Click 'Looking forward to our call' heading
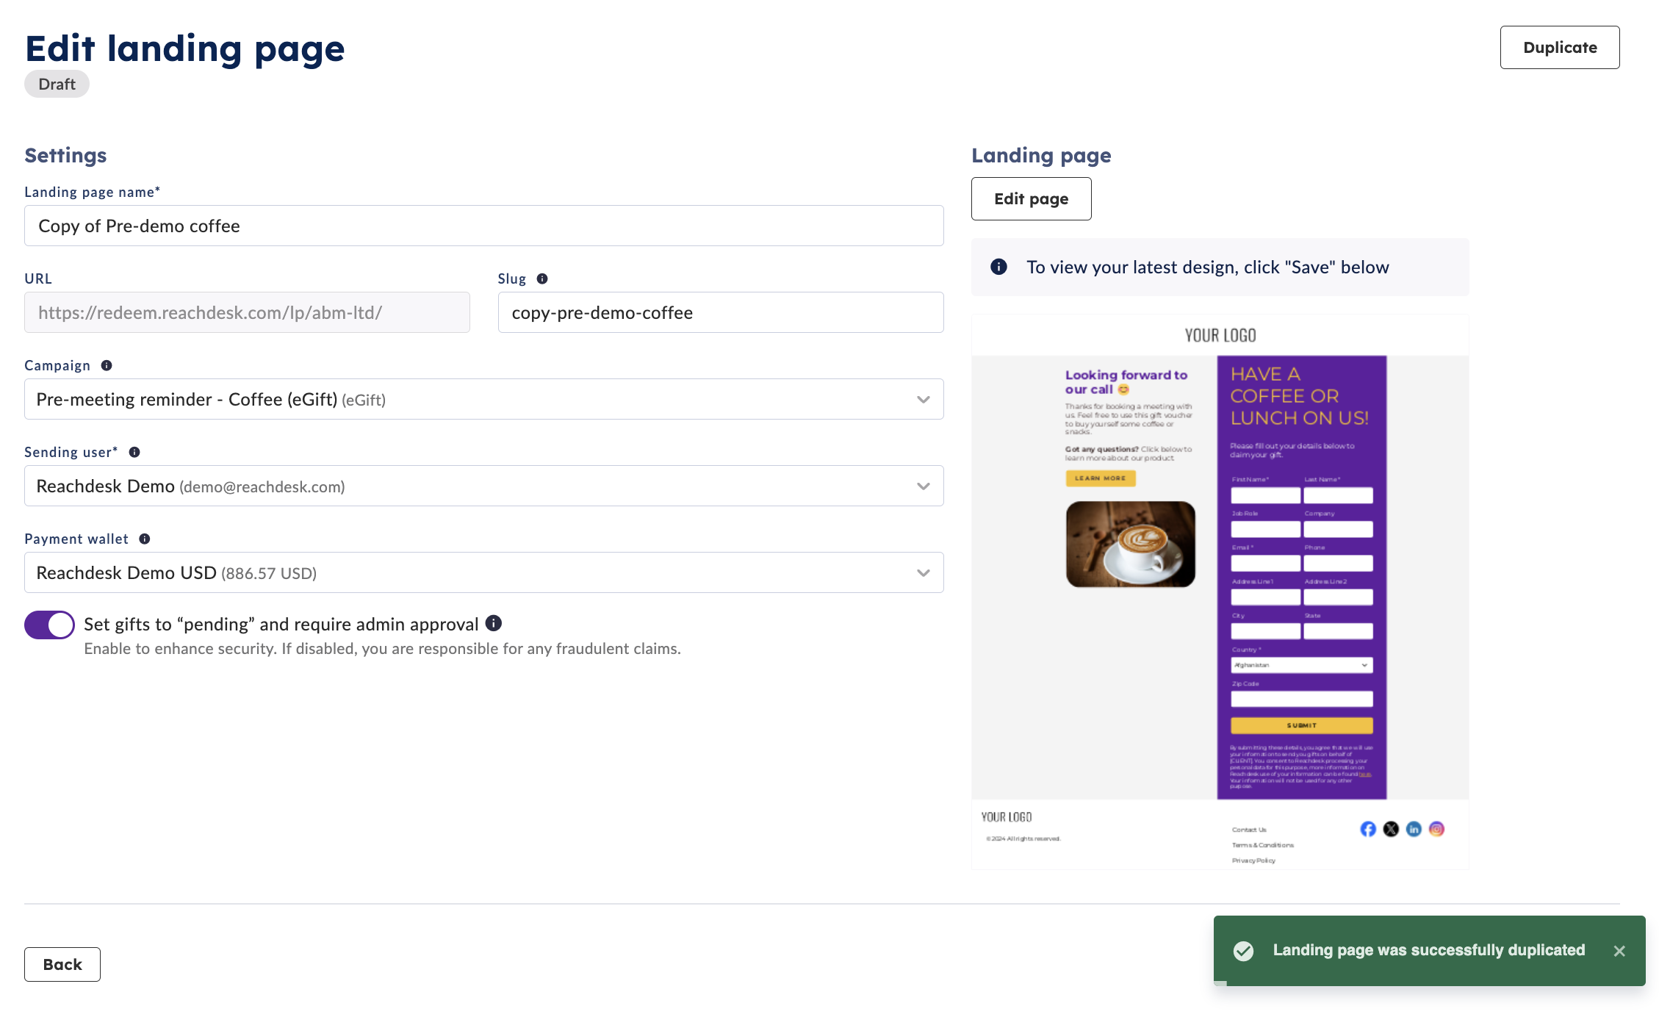The width and height of the screenshot is (1659, 1017). tap(1126, 382)
